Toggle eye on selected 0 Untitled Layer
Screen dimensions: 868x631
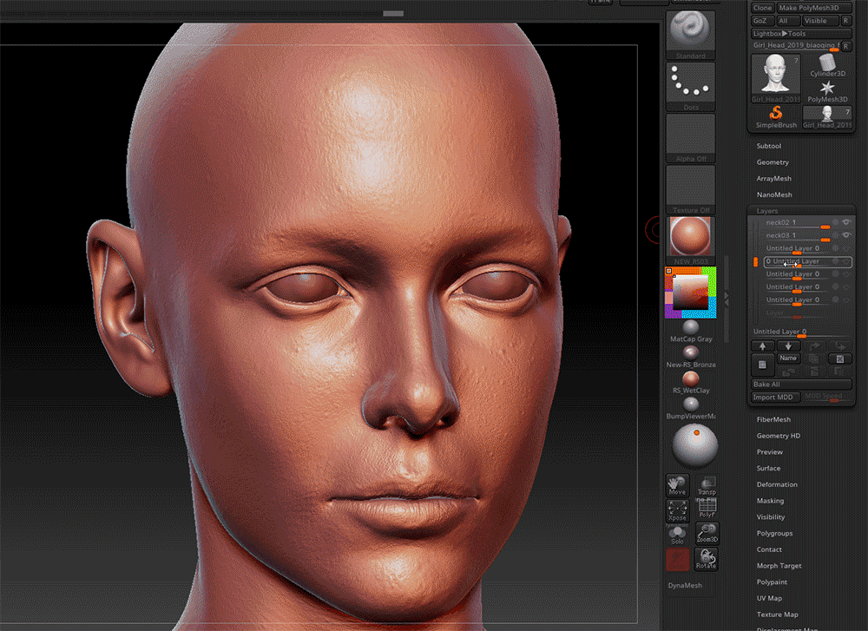(x=845, y=261)
